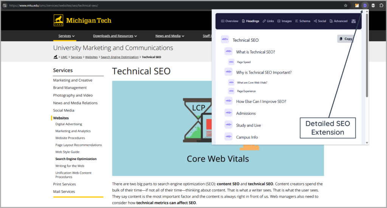Open Web Style Guide in the sidebar
The image size is (387, 208).
point(67,152)
